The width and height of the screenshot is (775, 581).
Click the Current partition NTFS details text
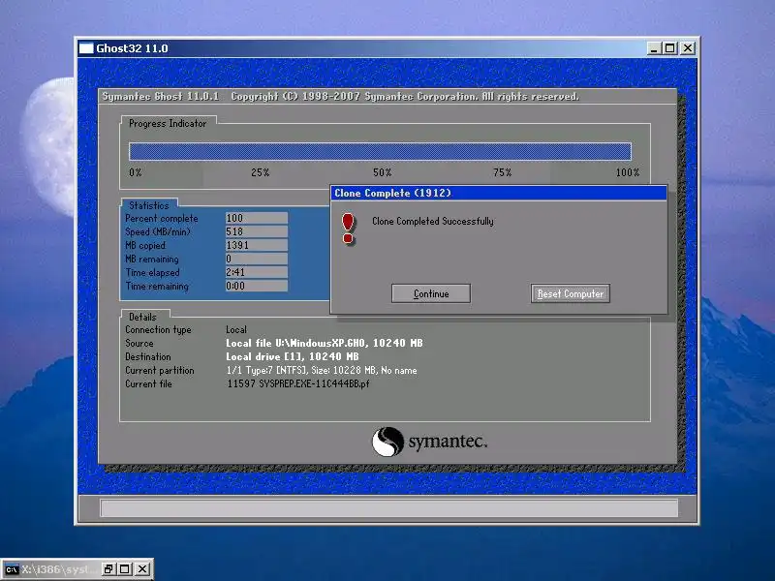click(x=322, y=370)
